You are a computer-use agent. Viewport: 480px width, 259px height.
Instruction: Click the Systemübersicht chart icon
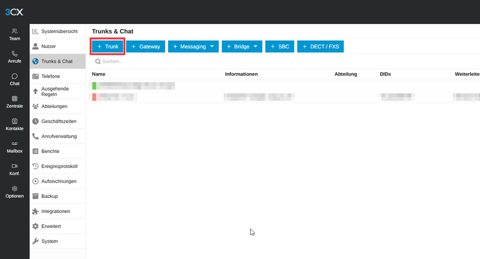(35, 31)
